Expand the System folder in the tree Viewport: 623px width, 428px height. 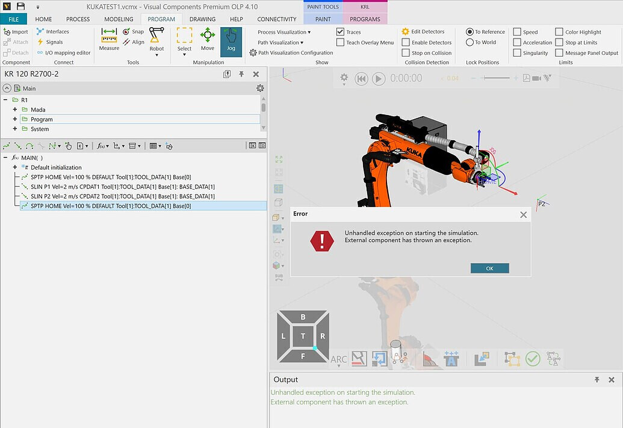coord(14,129)
